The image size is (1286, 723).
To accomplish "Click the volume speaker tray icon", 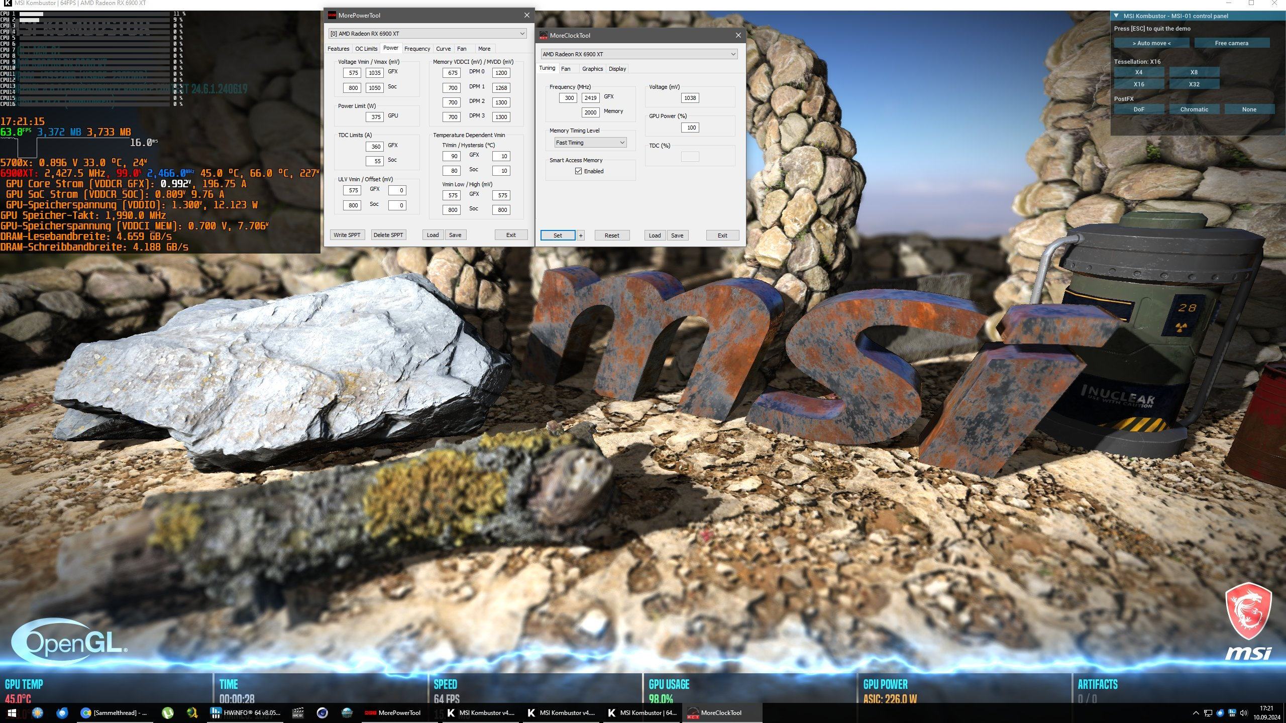I will click(x=1243, y=713).
